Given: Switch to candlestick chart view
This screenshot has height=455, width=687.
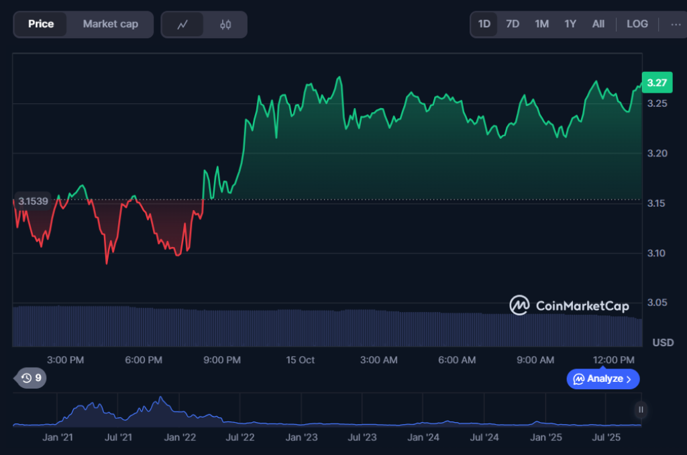Looking at the screenshot, I should [225, 25].
